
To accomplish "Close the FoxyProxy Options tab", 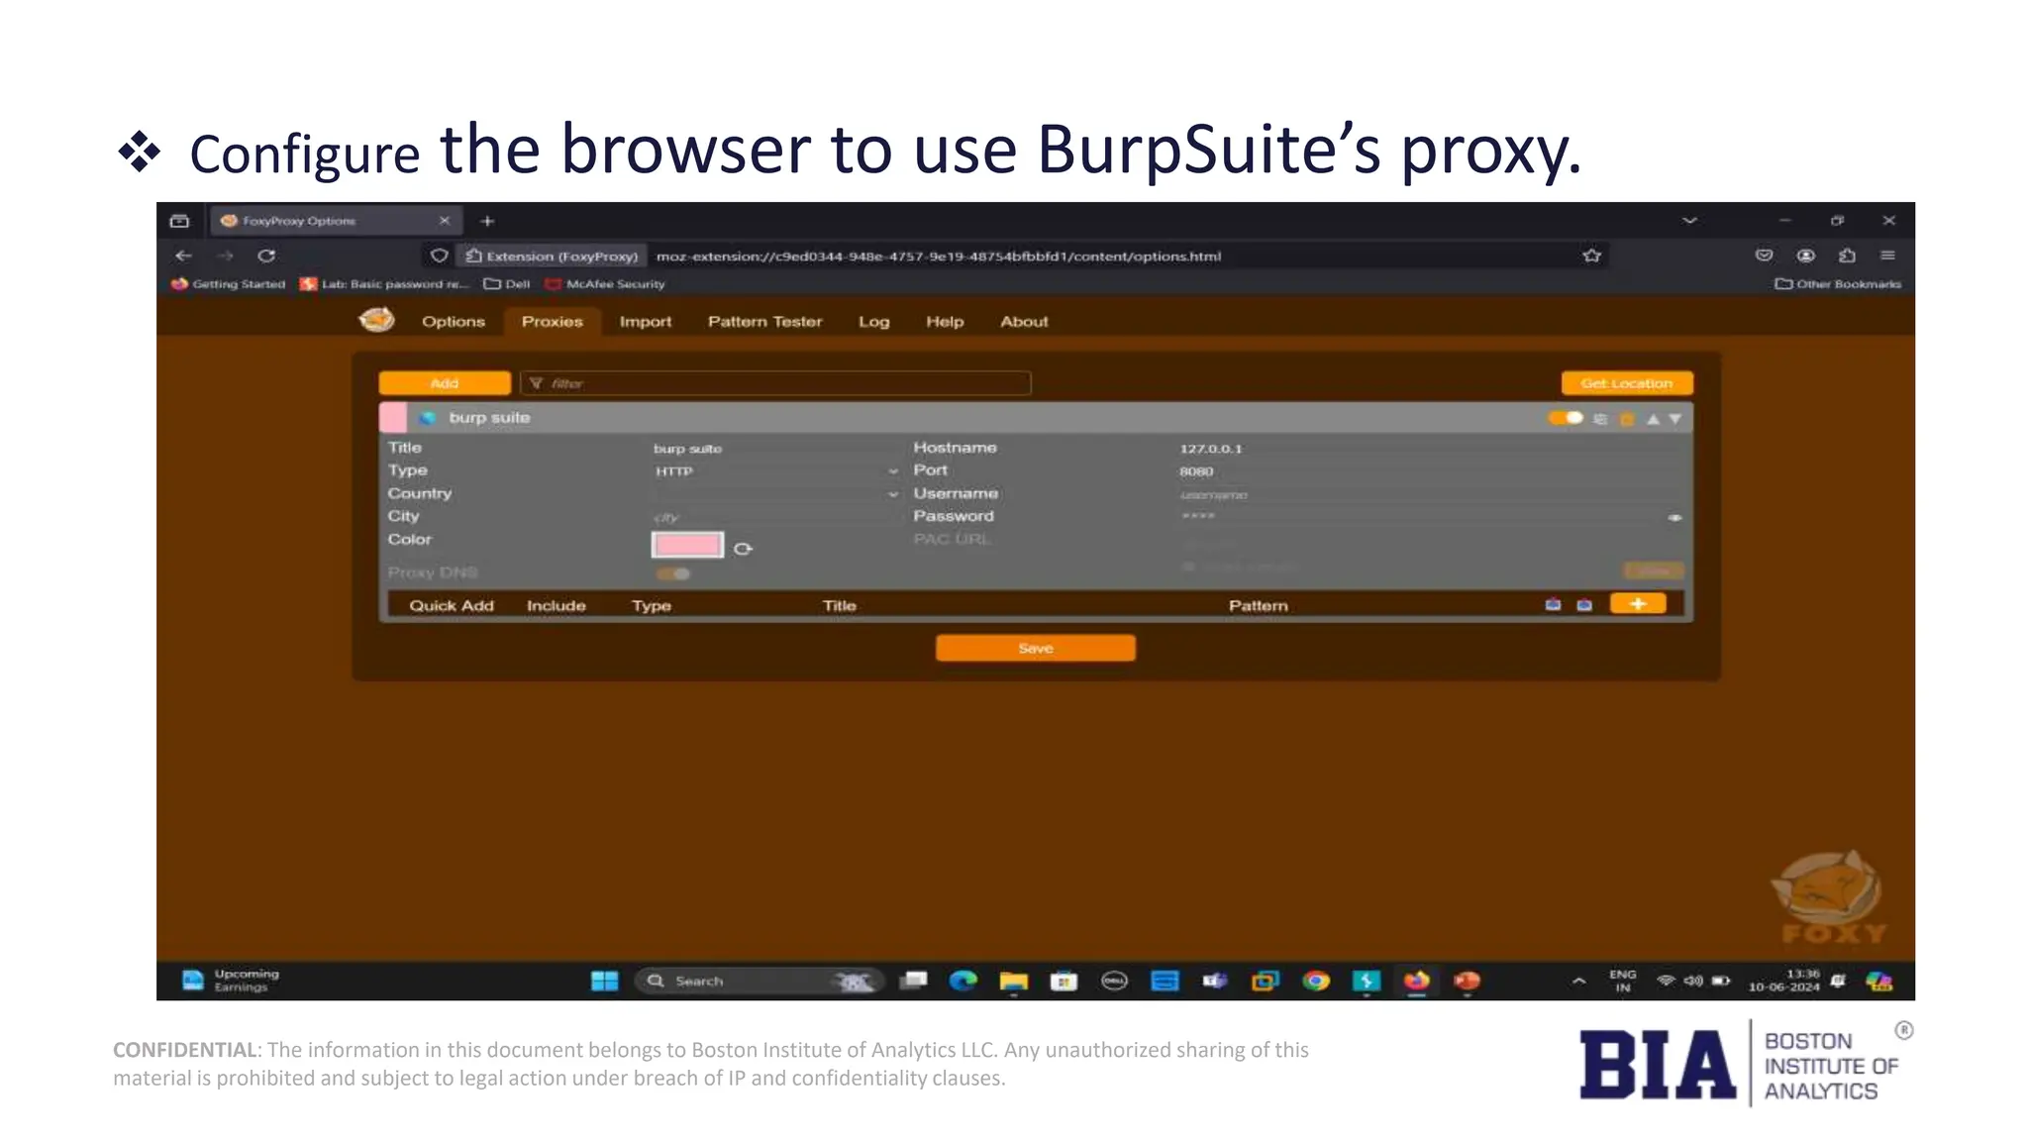I will pos(445,221).
